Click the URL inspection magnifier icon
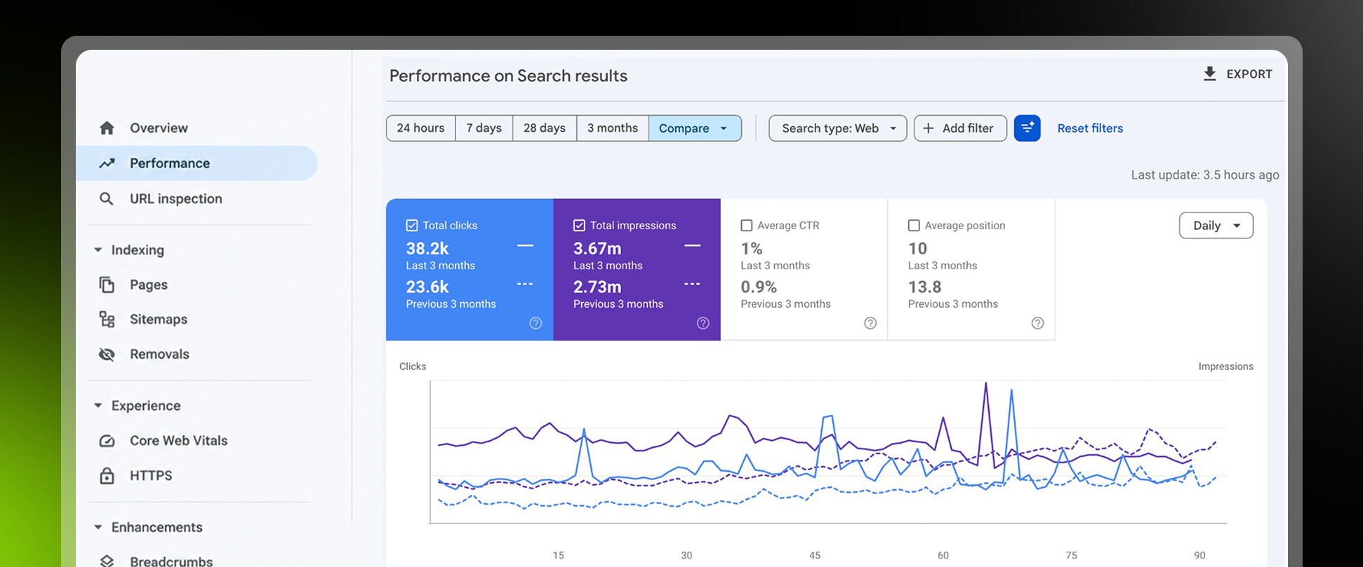Image resolution: width=1363 pixels, height=567 pixels. click(x=107, y=199)
